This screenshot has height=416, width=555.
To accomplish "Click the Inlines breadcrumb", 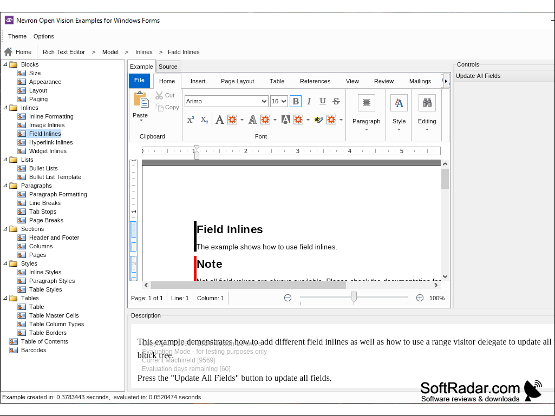I will [x=143, y=52].
